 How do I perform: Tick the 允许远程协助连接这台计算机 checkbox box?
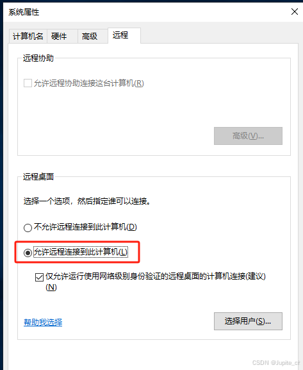coord(28,83)
